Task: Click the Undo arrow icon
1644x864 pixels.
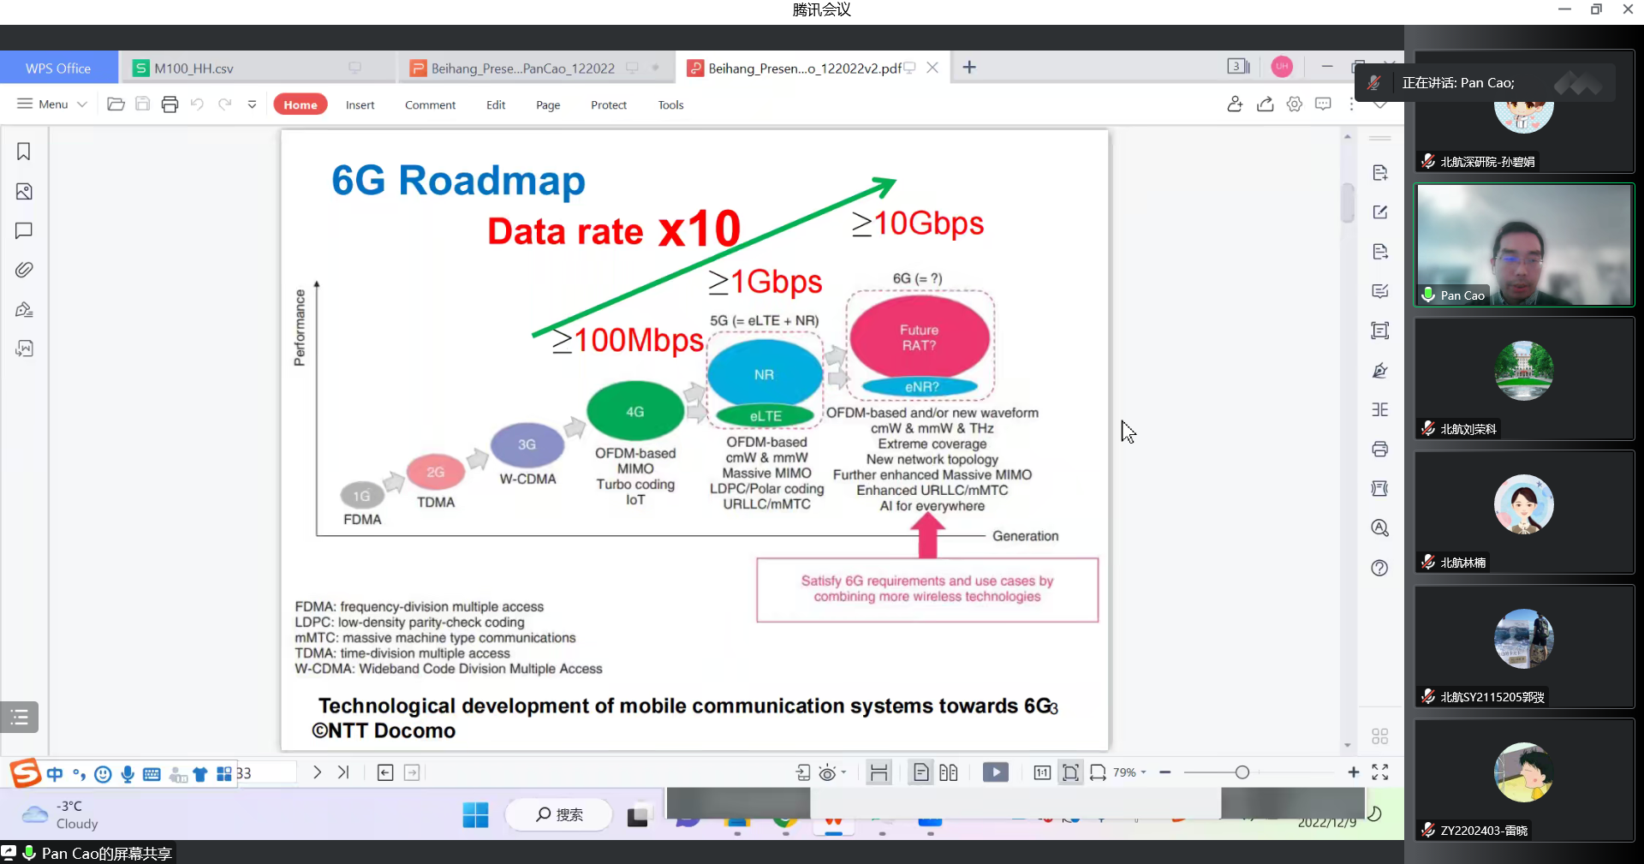Action: click(x=197, y=104)
